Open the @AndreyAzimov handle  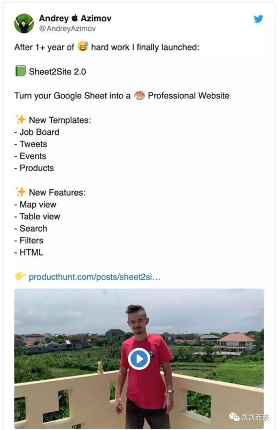pos(67,28)
